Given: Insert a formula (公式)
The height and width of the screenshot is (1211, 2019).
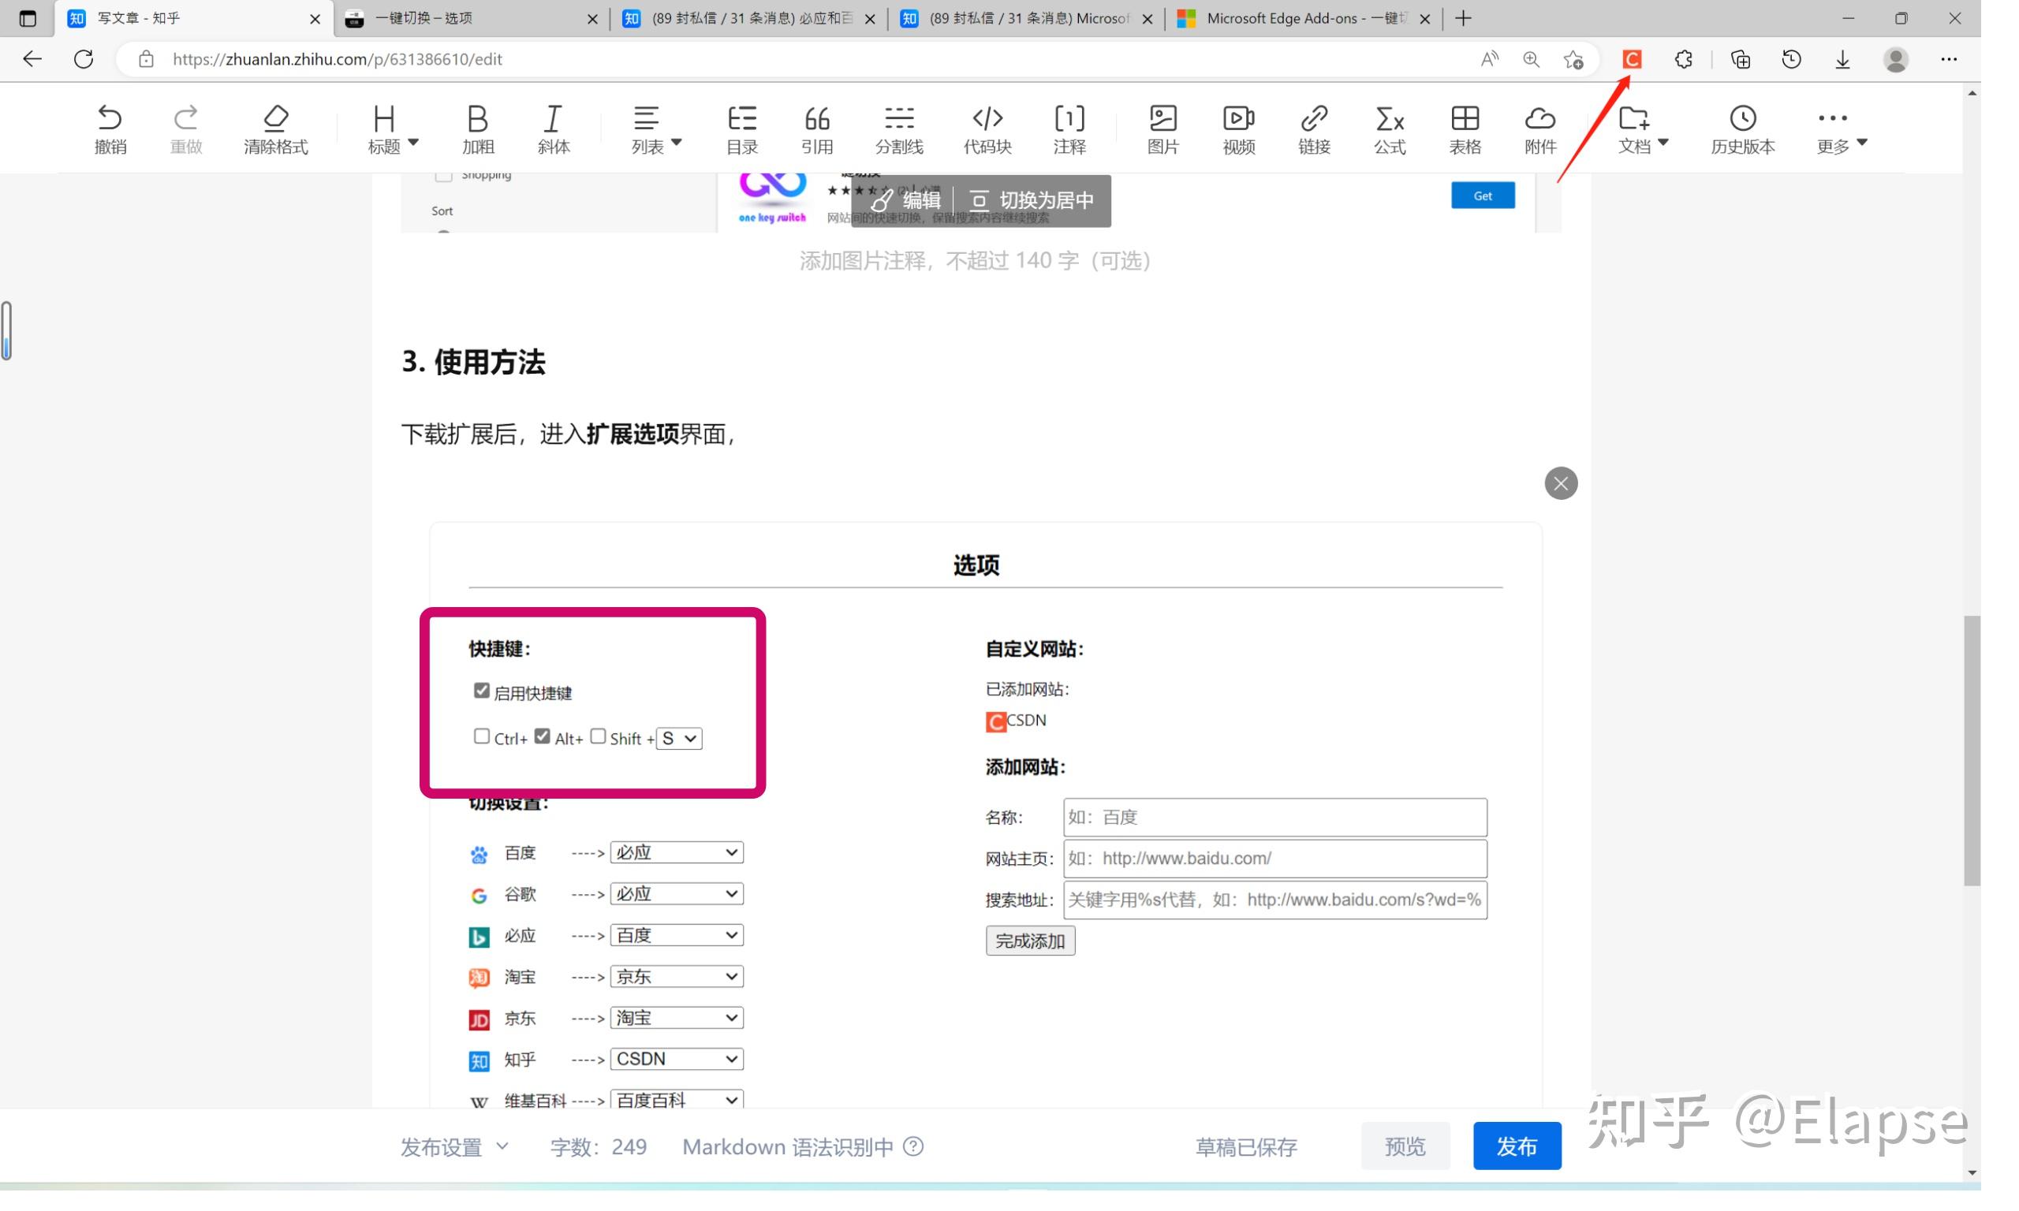Looking at the screenshot, I should click(1389, 130).
